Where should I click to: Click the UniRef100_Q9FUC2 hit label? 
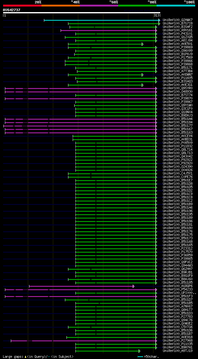point(178,262)
